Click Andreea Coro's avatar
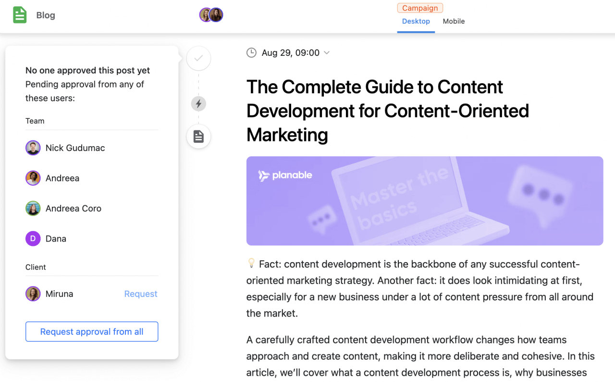615x382 pixels. [33, 208]
